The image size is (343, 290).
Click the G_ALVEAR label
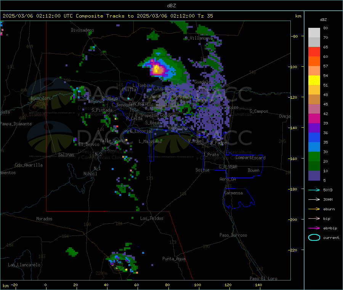228,167
